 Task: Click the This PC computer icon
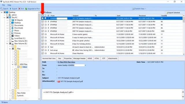10,17
